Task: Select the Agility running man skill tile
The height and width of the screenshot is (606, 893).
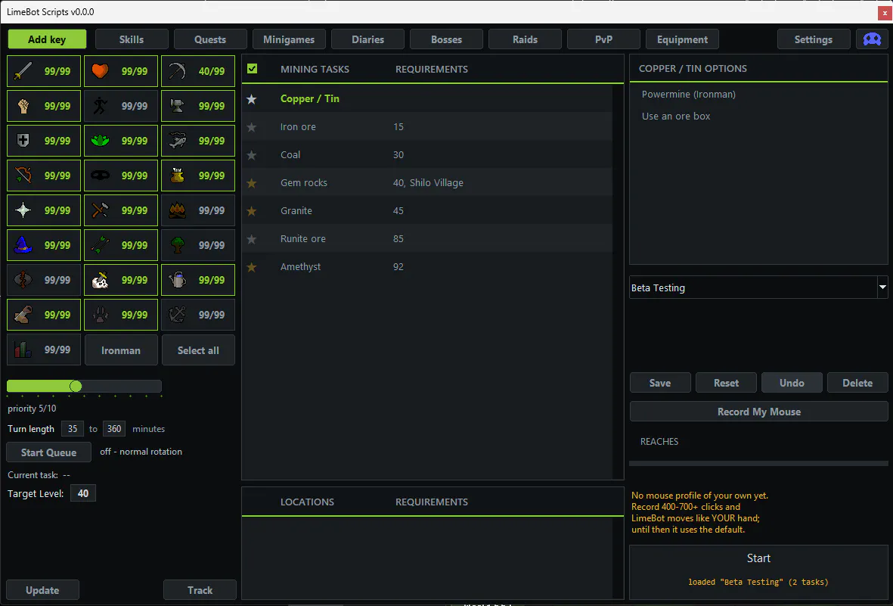Action: 121,106
